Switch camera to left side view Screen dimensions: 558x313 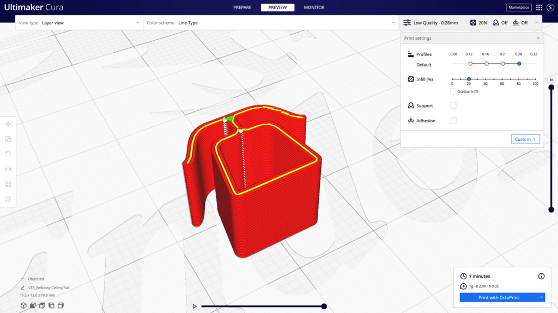51,305
